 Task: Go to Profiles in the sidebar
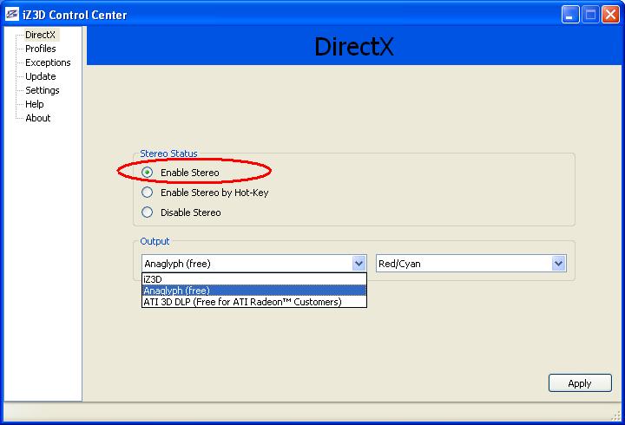41,49
